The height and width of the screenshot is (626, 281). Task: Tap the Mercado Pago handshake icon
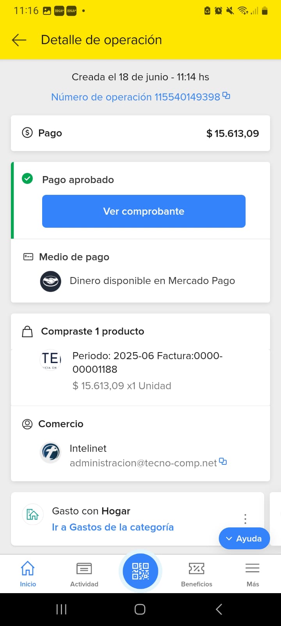(51, 281)
